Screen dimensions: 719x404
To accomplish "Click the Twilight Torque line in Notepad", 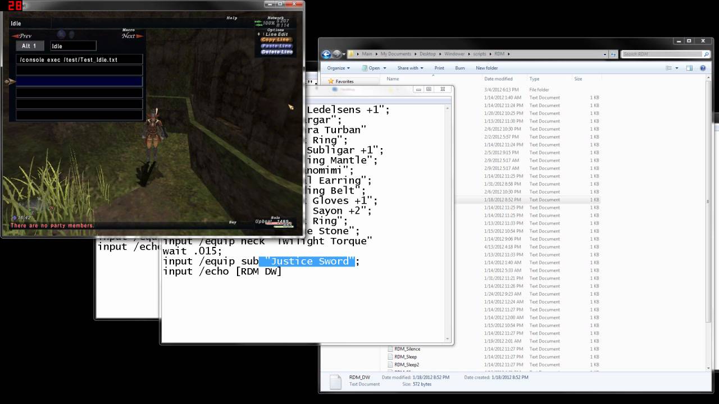I will [267, 241].
